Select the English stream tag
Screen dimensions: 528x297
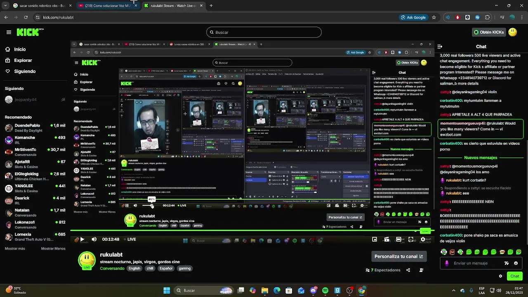pos(134,269)
